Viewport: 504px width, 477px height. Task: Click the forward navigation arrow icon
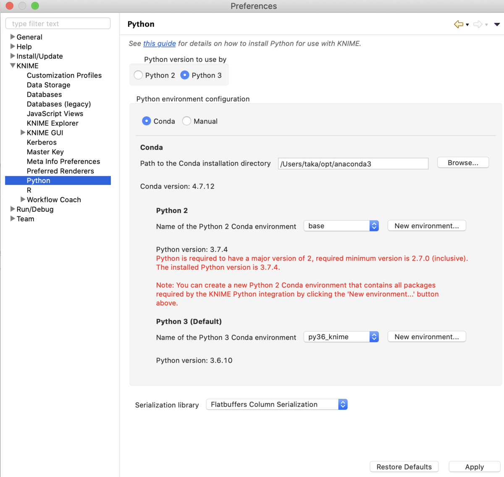478,24
